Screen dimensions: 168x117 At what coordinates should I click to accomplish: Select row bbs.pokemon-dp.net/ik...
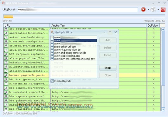(x=82, y=101)
